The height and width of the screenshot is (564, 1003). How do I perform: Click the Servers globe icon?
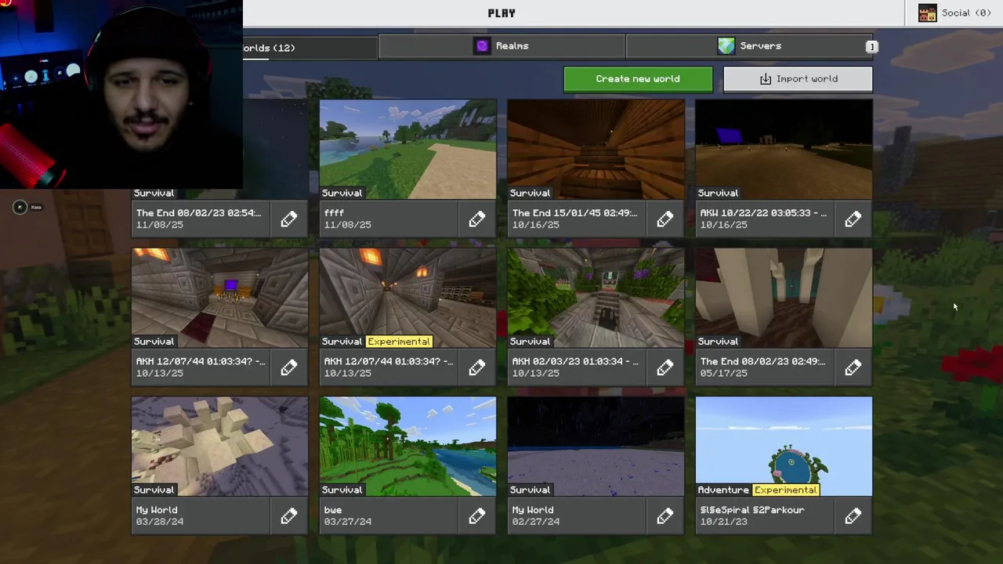726,46
